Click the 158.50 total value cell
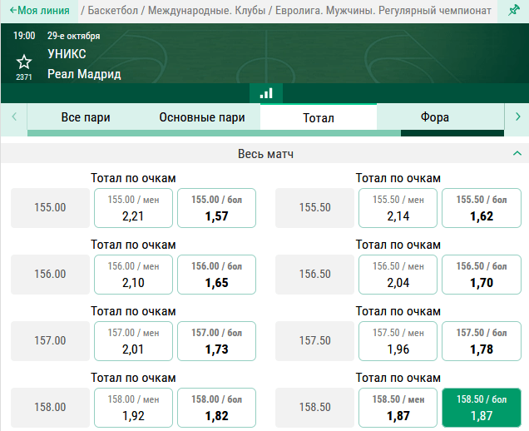The width and height of the screenshot is (529, 431). (x=314, y=407)
